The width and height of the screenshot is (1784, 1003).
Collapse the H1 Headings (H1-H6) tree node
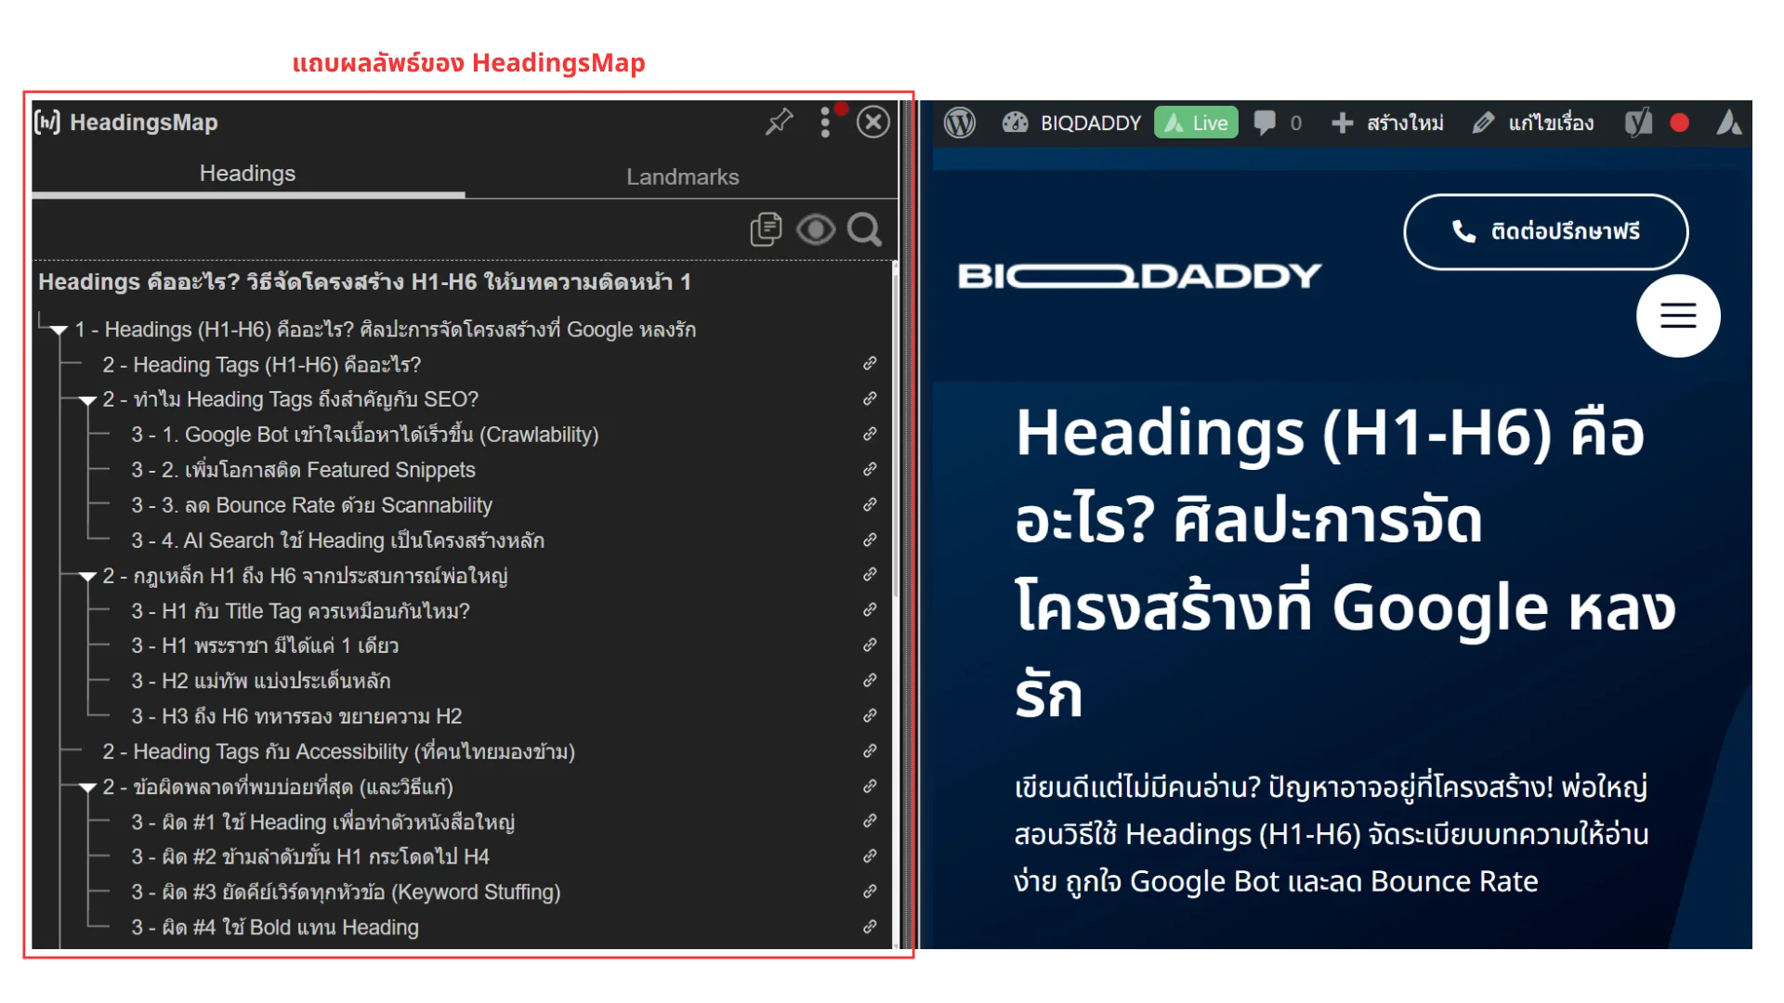(x=59, y=331)
